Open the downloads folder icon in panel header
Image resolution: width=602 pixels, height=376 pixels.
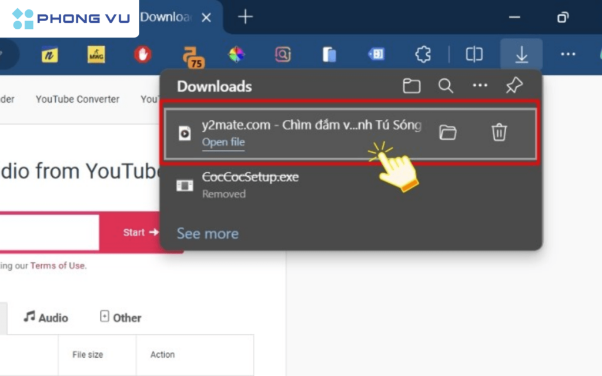pos(412,86)
